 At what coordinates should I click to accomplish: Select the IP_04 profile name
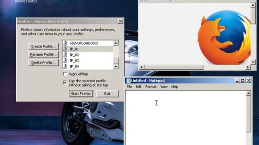click(74, 66)
